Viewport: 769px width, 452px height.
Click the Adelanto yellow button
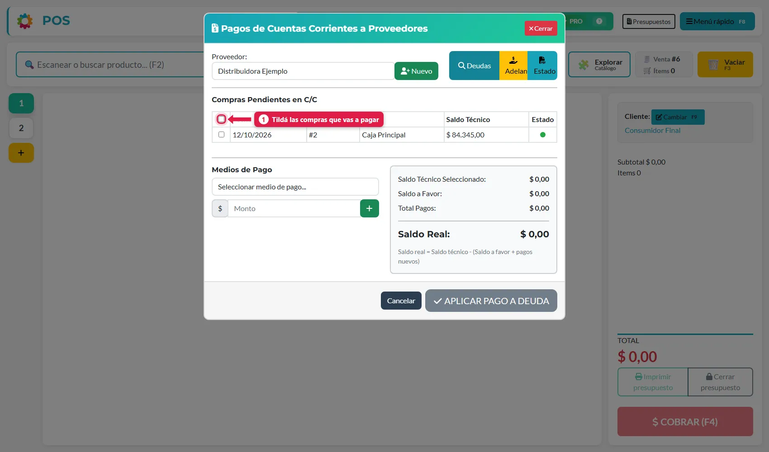click(513, 66)
